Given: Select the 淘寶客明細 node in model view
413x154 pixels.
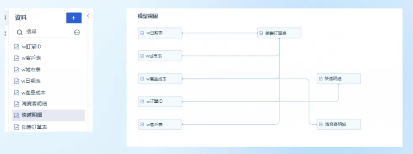Looking at the screenshot, I should coord(339,124).
